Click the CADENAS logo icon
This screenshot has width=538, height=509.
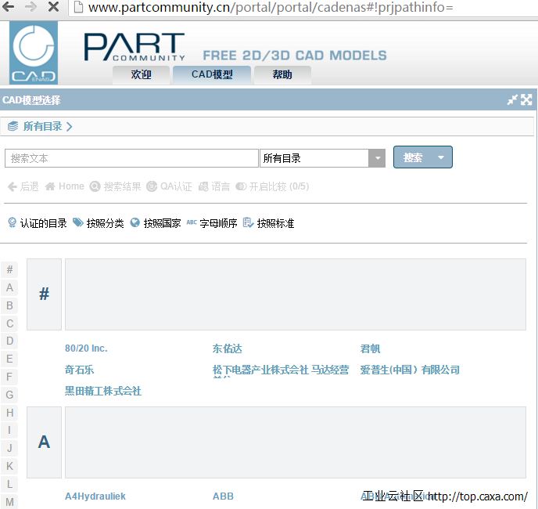34,52
